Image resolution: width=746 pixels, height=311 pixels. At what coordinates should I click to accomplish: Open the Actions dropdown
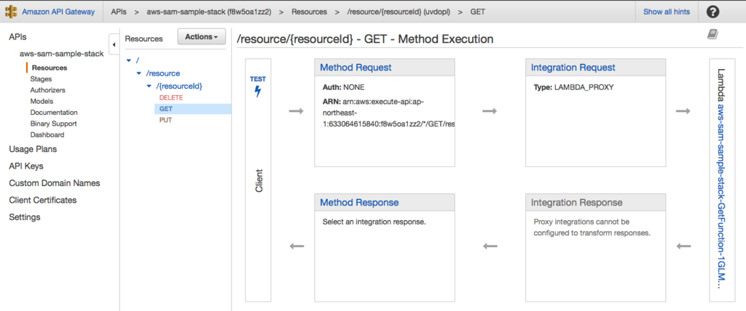(201, 36)
